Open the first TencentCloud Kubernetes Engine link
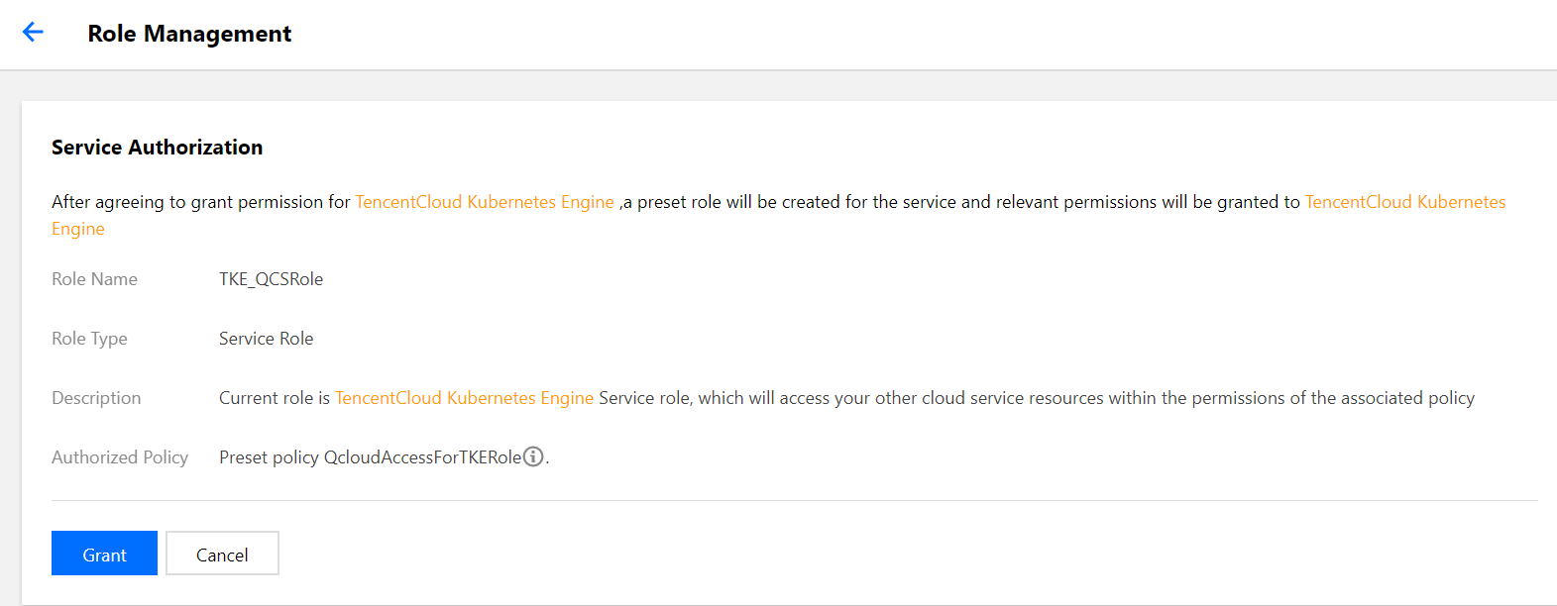Viewport: 1557px width, 606px height. 485,202
